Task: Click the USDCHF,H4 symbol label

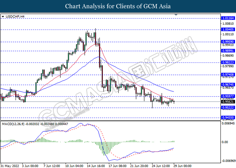Action: tap(15, 16)
